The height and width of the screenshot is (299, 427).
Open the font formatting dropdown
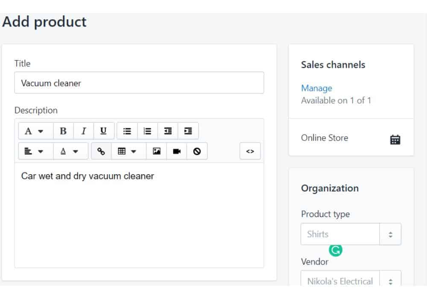point(35,131)
